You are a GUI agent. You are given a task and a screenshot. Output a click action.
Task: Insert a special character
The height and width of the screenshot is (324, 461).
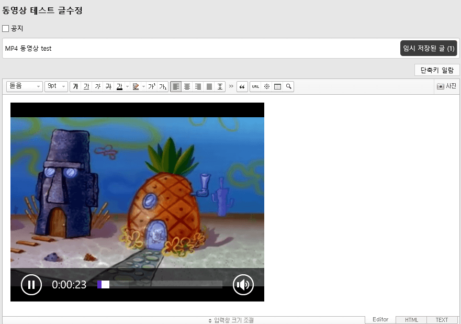click(x=267, y=86)
